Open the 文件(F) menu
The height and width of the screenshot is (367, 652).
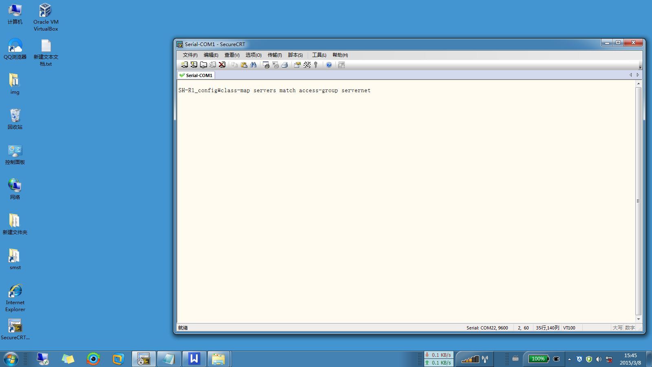[x=190, y=55]
